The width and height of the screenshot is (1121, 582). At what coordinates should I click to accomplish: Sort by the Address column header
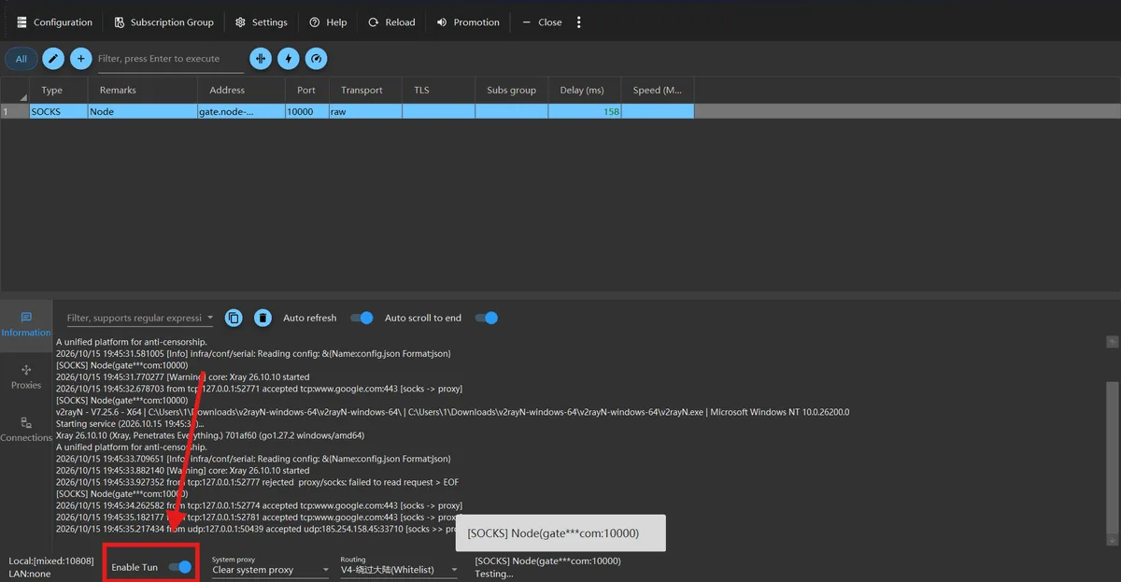pyautogui.click(x=241, y=91)
